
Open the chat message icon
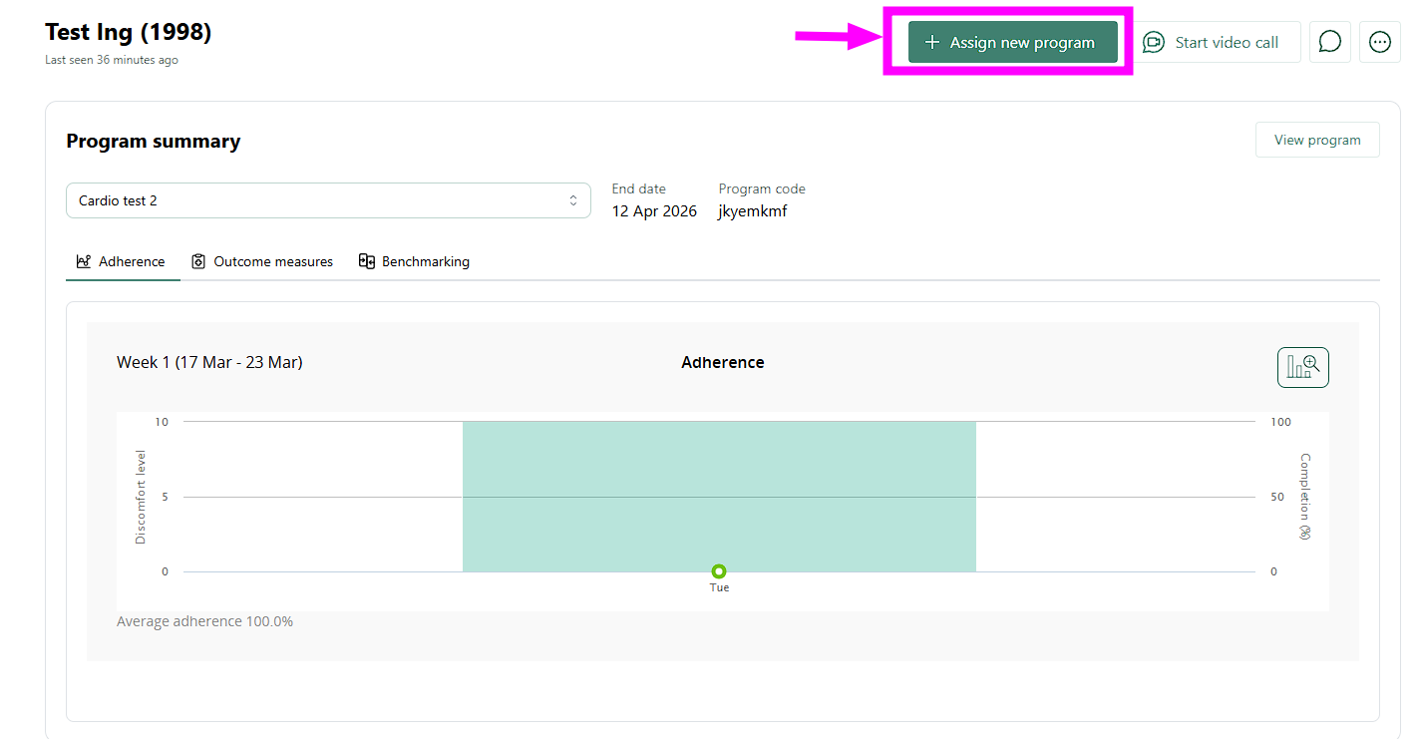click(x=1329, y=42)
